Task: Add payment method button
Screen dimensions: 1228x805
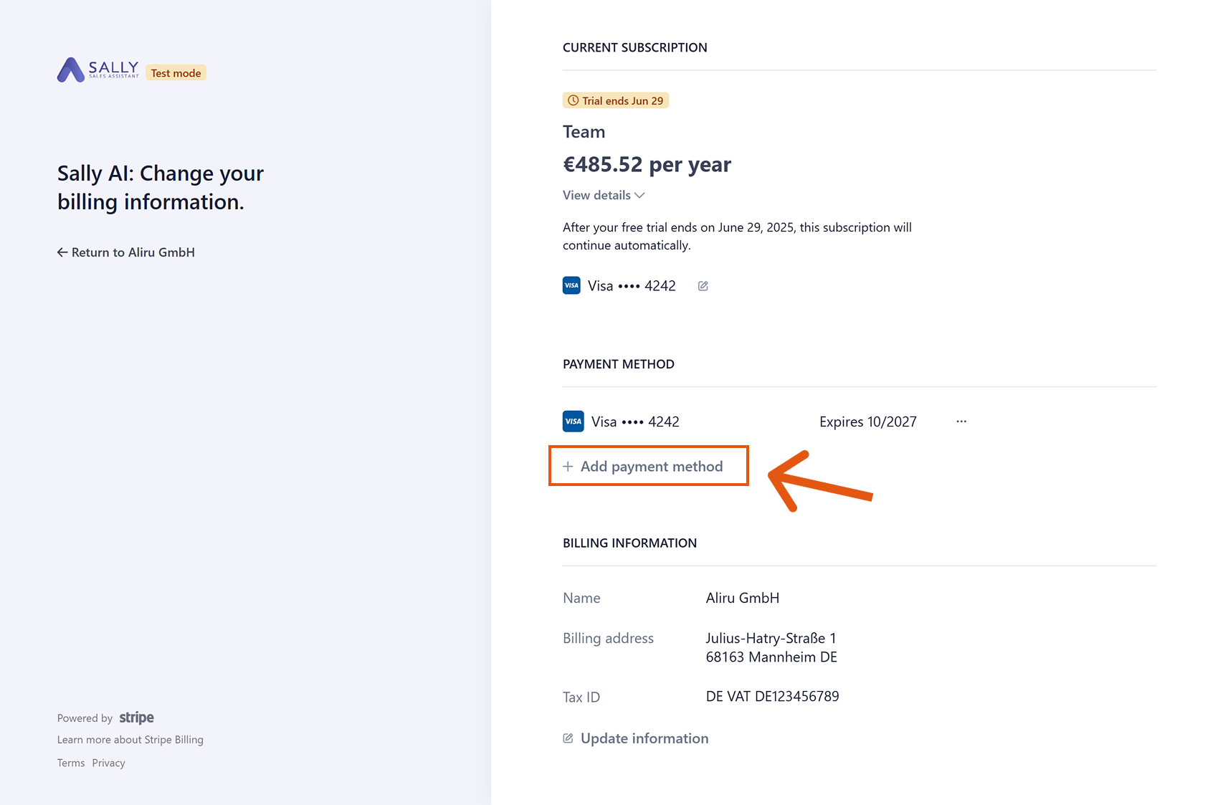Action: [649, 466]
